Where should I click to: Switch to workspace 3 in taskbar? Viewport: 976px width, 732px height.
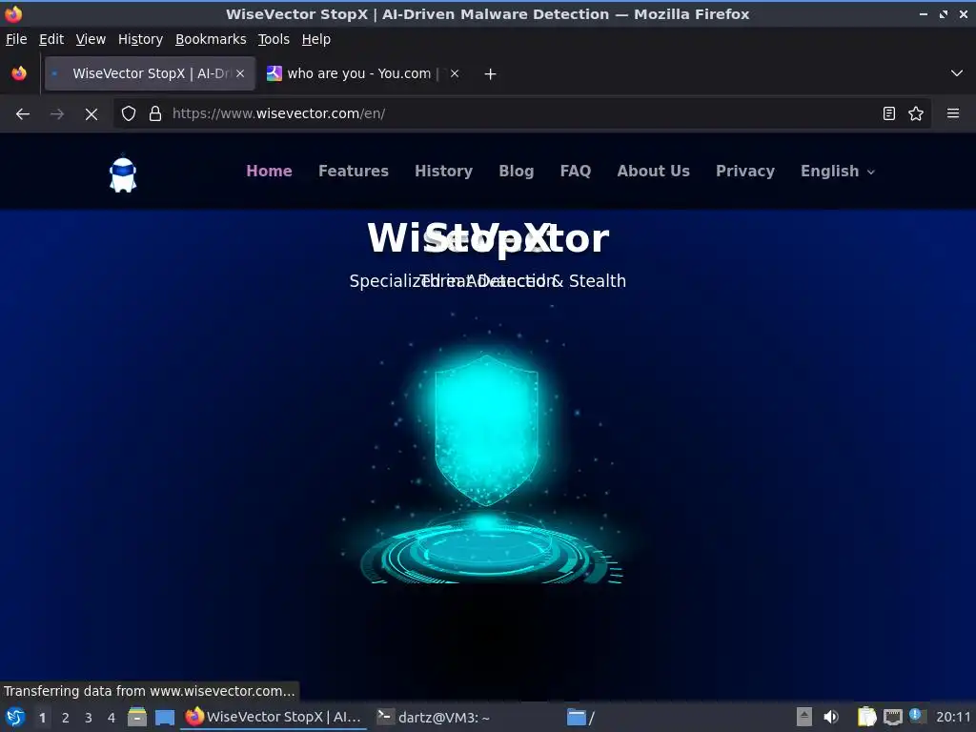(x=89, y=718)
